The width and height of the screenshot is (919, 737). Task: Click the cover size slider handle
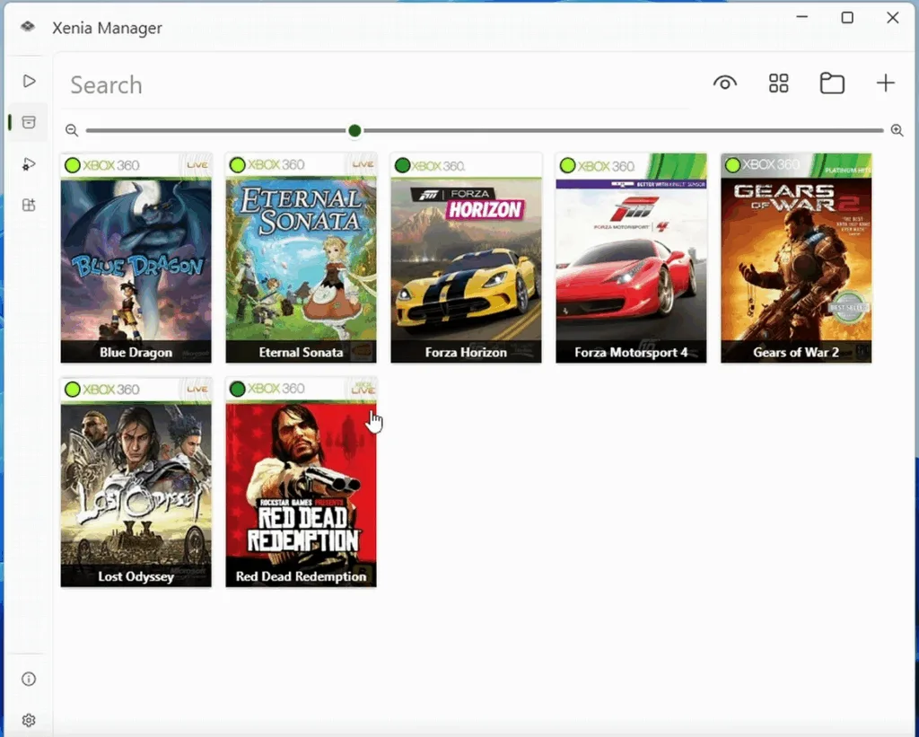(354, 130)
